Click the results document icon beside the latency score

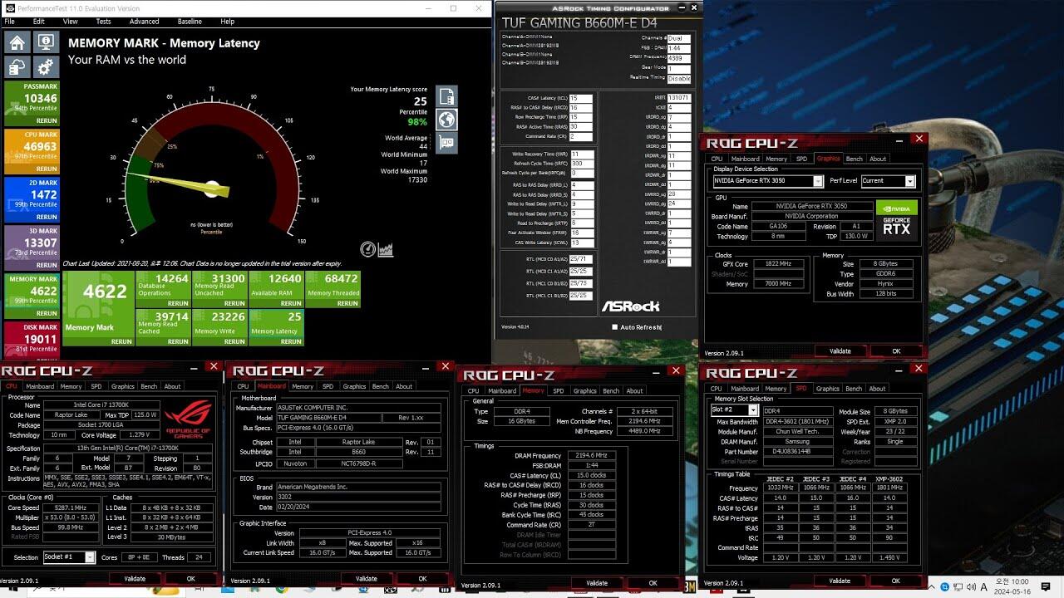[446, 96]
